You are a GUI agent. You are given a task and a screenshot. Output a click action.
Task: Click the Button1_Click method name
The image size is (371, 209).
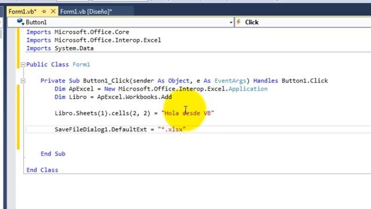click(x=106, y=81)
